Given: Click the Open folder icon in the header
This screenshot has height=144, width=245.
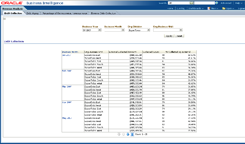Looking at the screenshot, I should [x=224, y=8].
